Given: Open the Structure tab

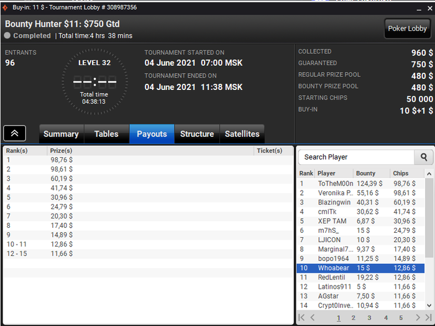Looking at the screenshot, I should [x=197, y=134].
